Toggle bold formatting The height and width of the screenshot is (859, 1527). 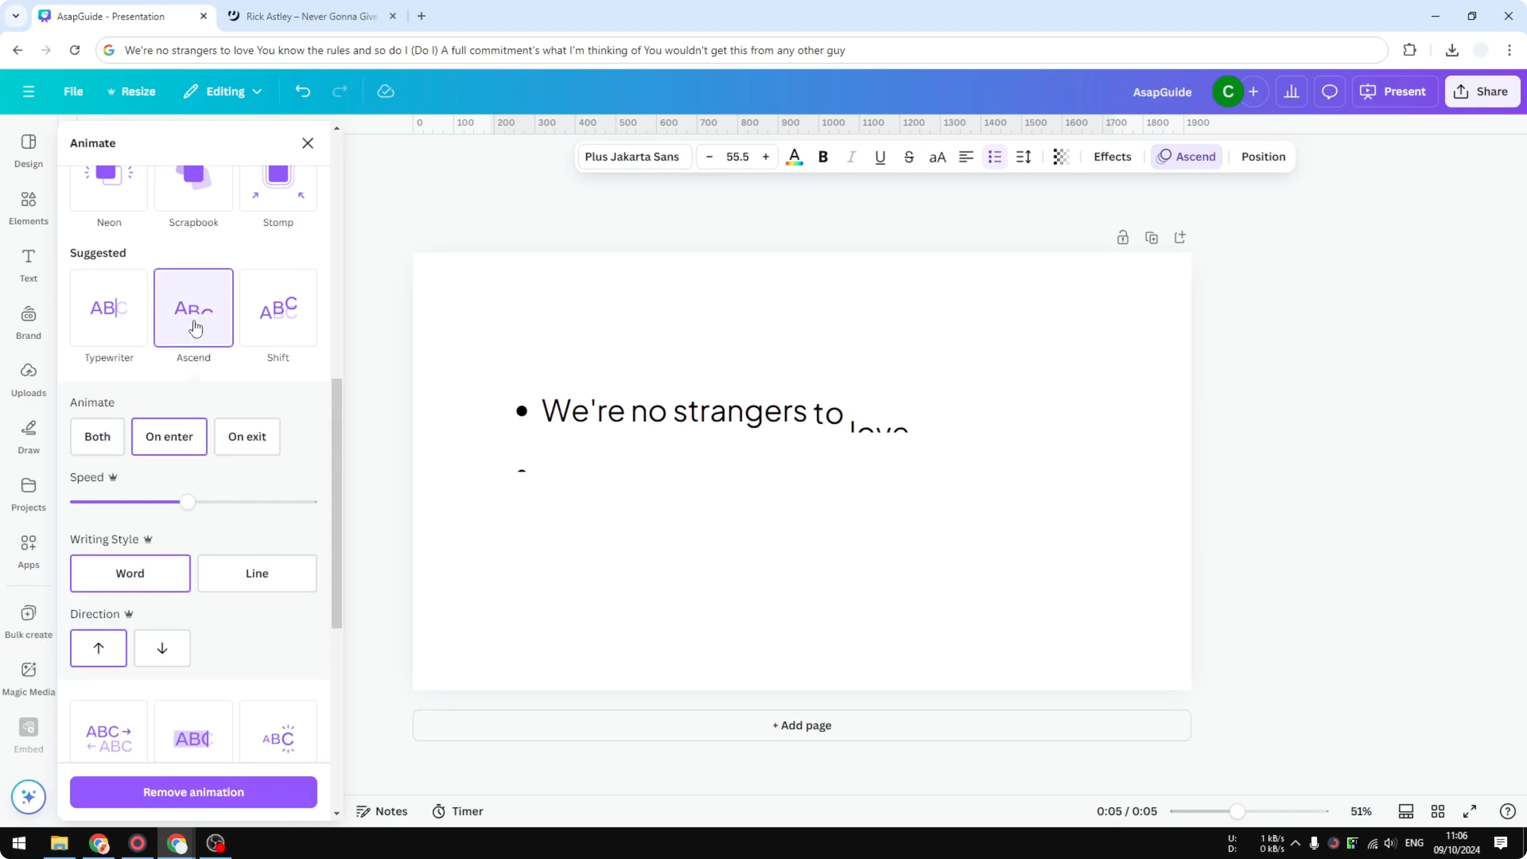[x=823, y=156]
